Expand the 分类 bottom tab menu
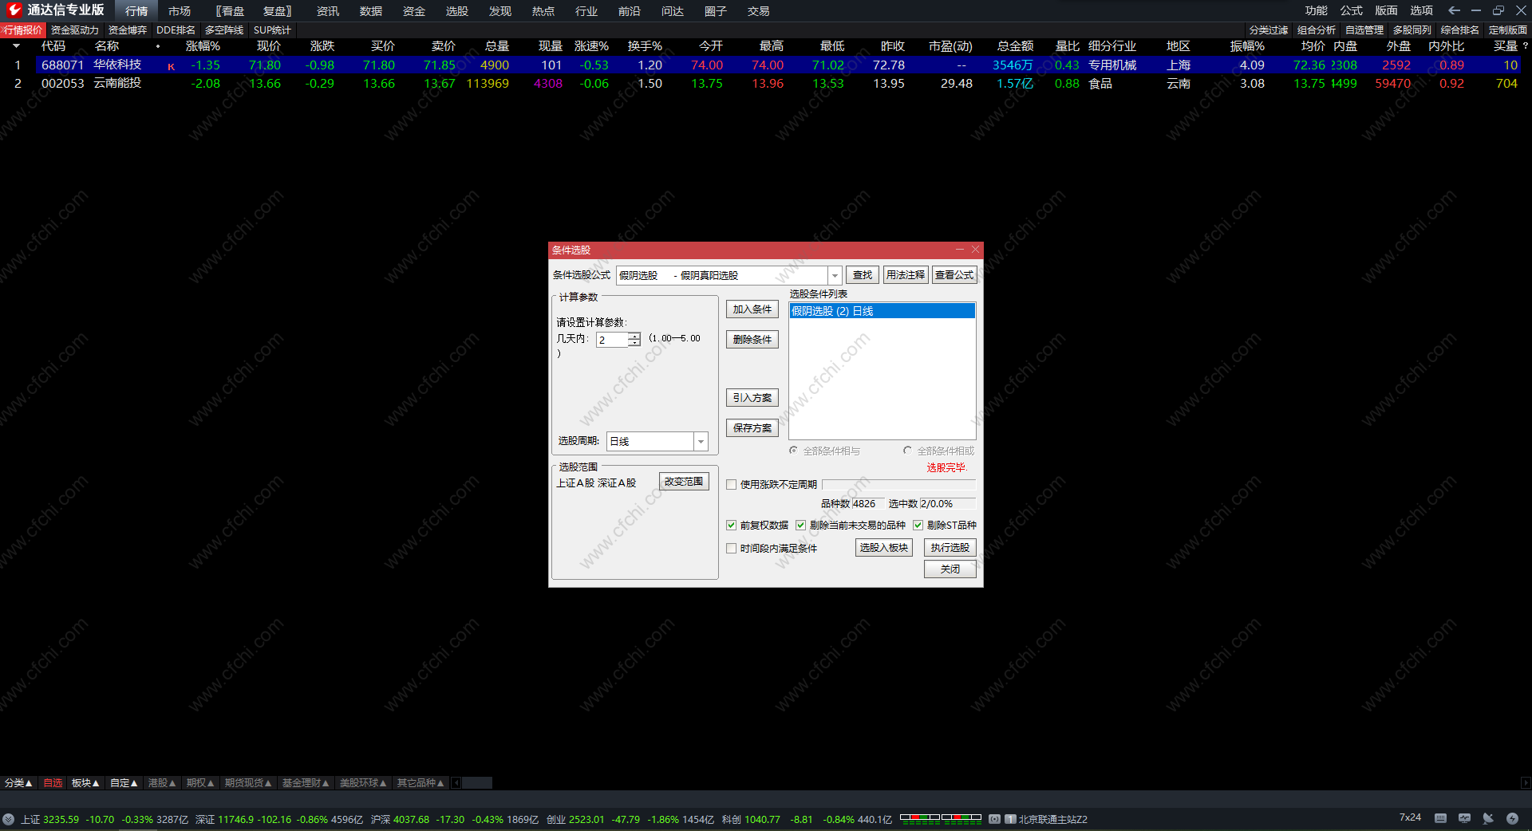The height and width of the screenshot is (831, 1532). tap(18, 783)
